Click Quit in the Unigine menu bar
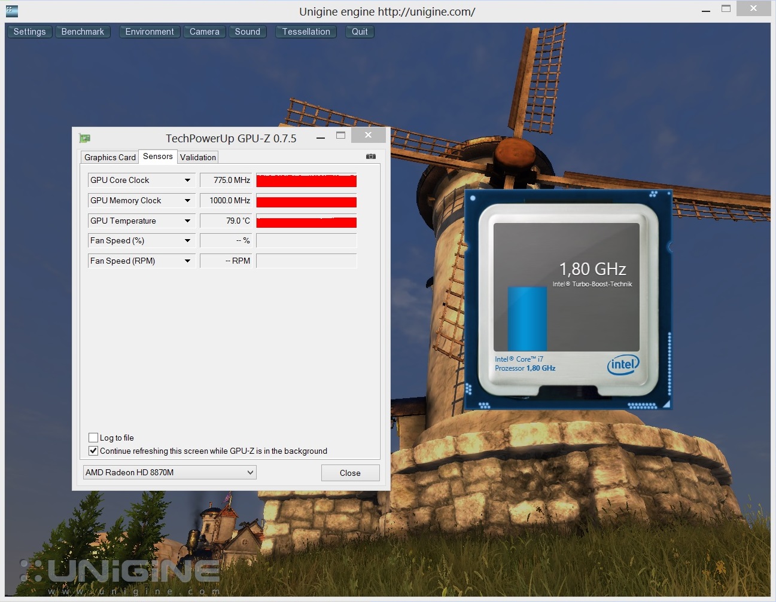The image size is (776, 602). [x=360, y=32]
